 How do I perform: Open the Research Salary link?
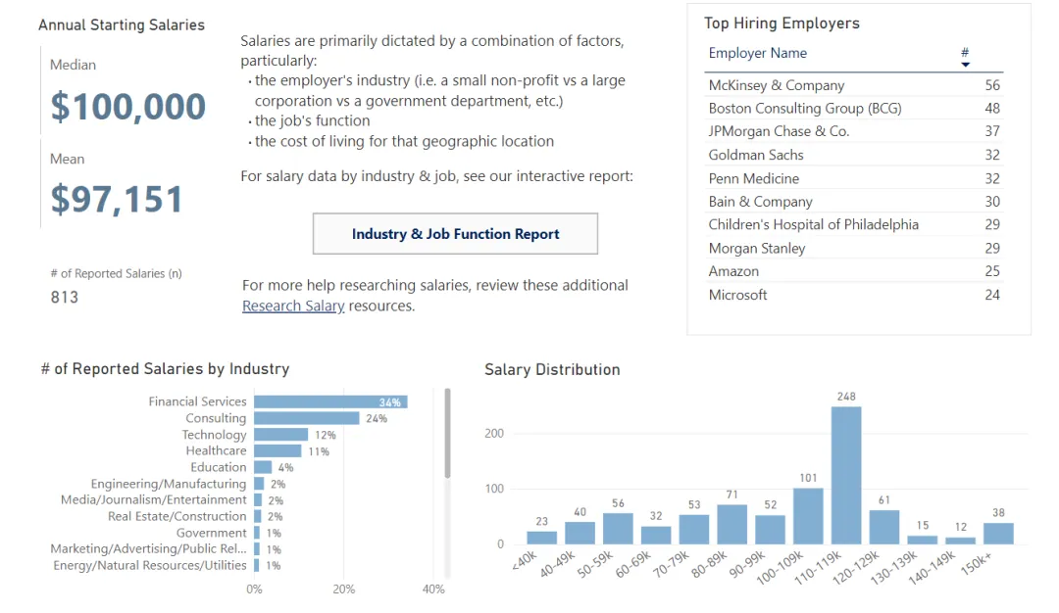pos(293,306)
